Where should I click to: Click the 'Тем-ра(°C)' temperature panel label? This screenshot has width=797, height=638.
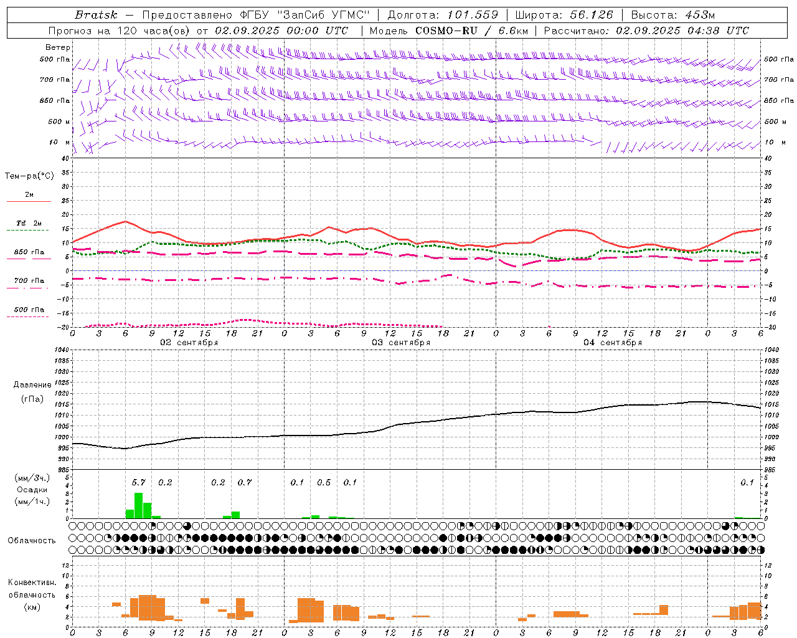pyautogui.click(x=29, y=176)
